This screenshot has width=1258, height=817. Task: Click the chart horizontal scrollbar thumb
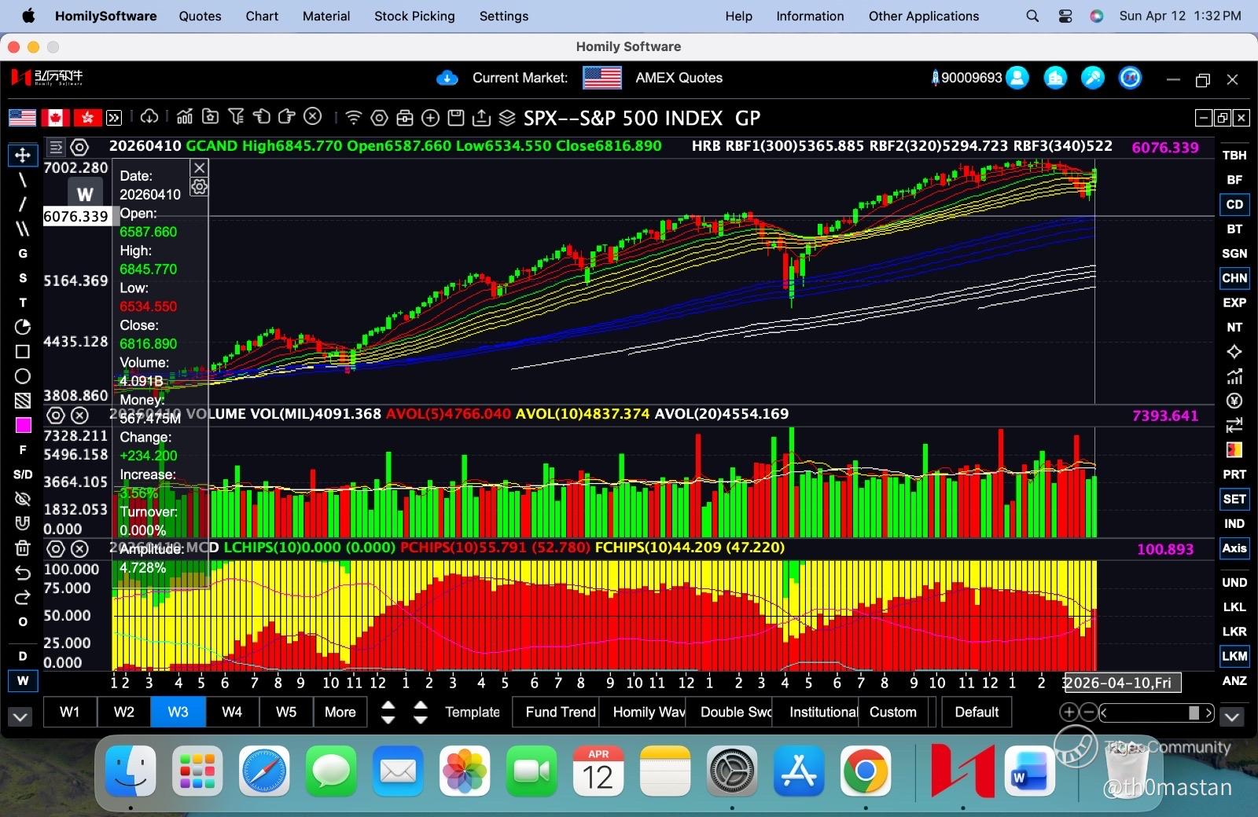[x=1194, y=713]
